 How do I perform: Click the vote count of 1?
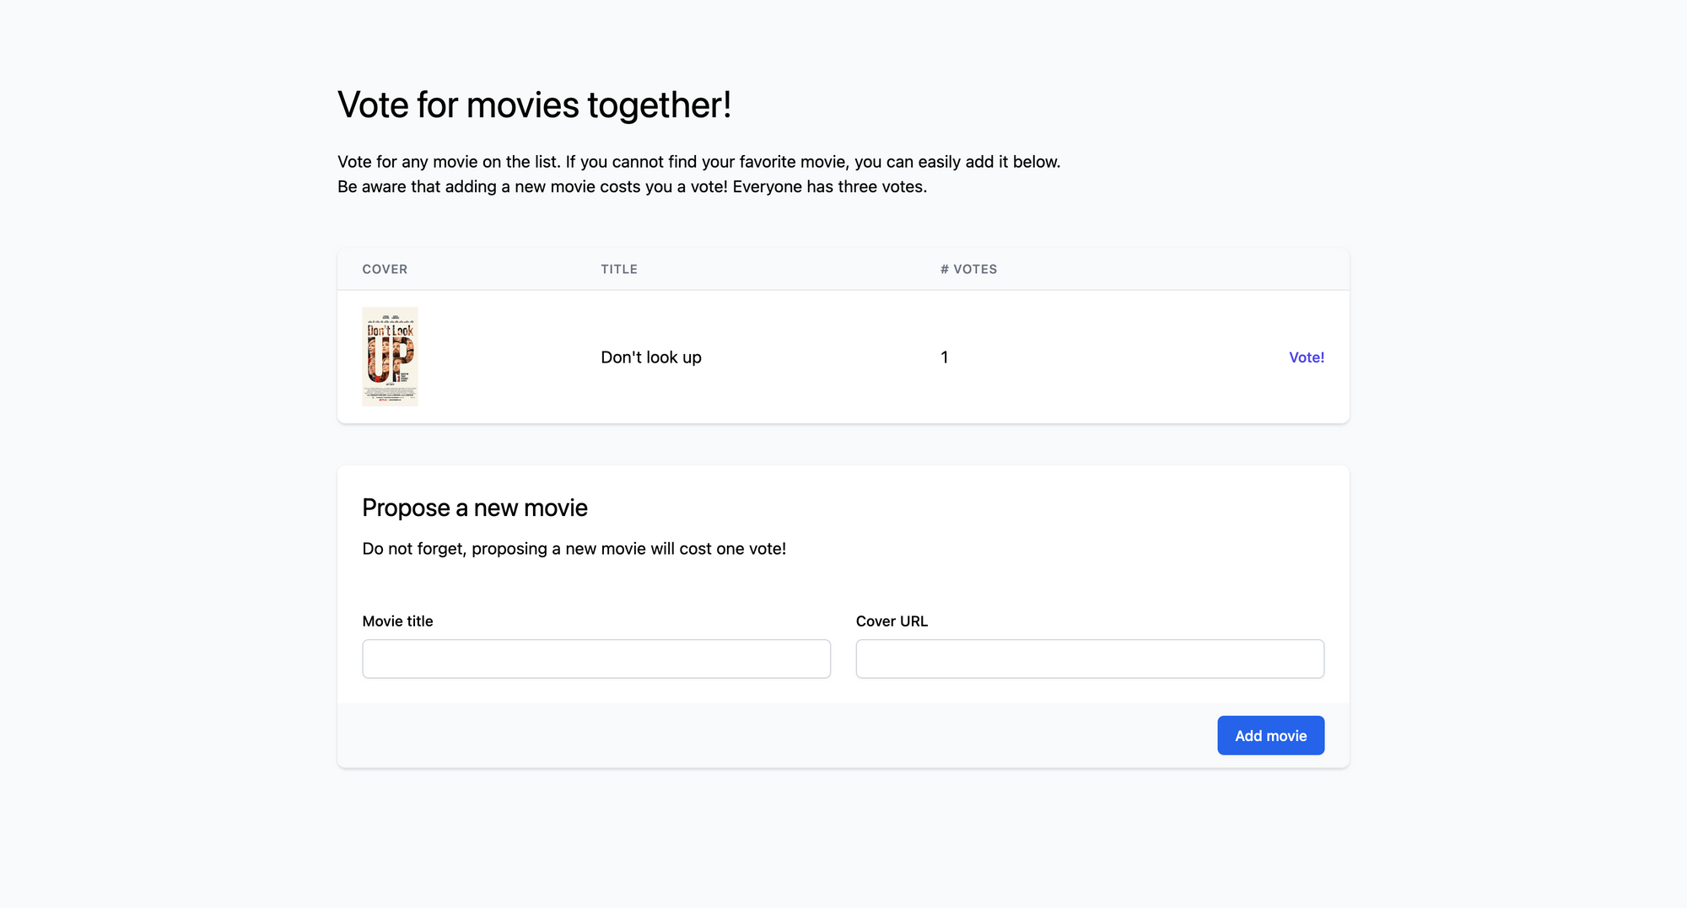click(945, 357)
